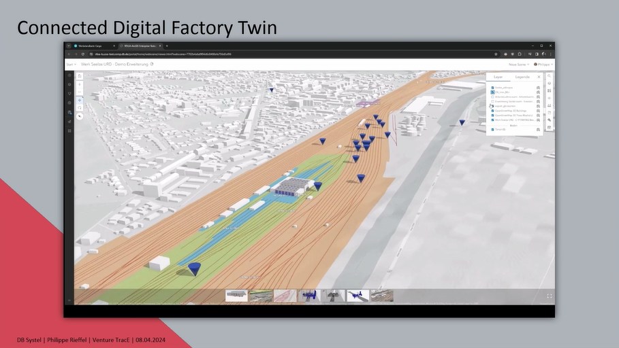The width and height of the screenshot is (619, 348).
Task: Open the Neue Szene dropdown
Action: tap(518, 65)
